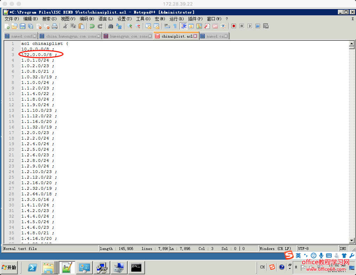Switch to the named.conf tab
The image size is (356, 275).
pyautogui.click(x=22, y=36)
